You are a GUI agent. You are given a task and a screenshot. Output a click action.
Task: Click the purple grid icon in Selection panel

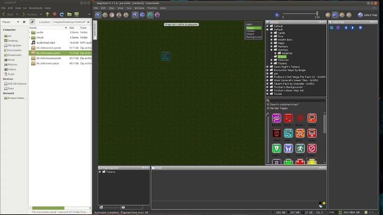click(338, 28)
